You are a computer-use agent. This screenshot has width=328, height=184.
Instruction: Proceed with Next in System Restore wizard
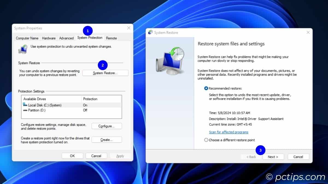(273, 156)
